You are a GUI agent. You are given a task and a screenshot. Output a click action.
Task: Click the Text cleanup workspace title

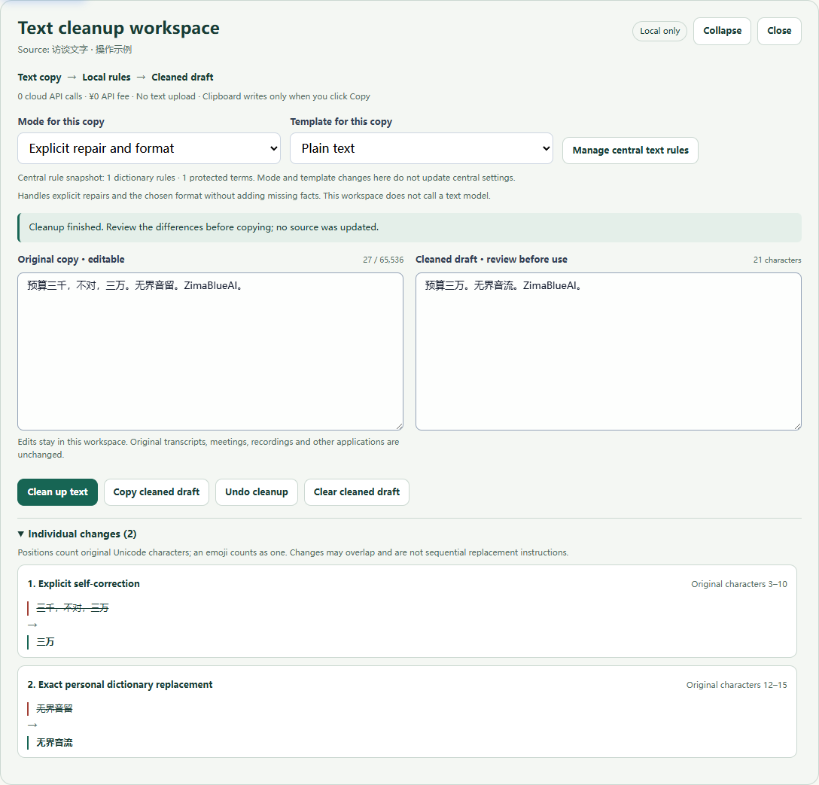tap(119, 28)
